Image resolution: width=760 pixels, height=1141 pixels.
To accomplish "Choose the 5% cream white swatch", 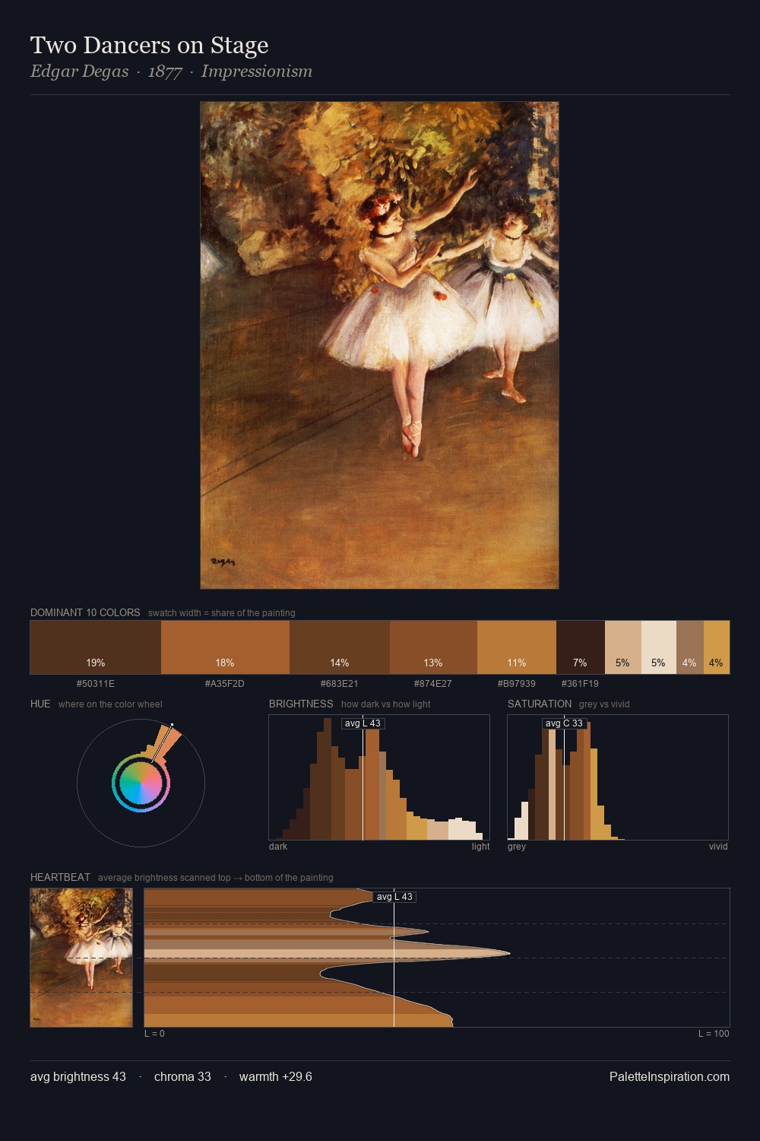I will [x=659, y=647].
